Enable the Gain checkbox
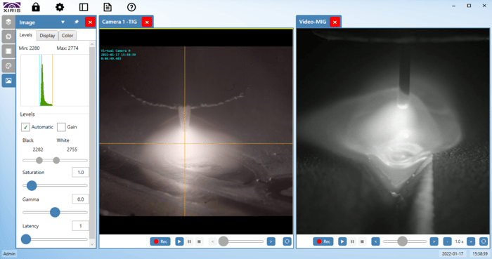This screenshot has width=492, height=259. click(61, 127)
